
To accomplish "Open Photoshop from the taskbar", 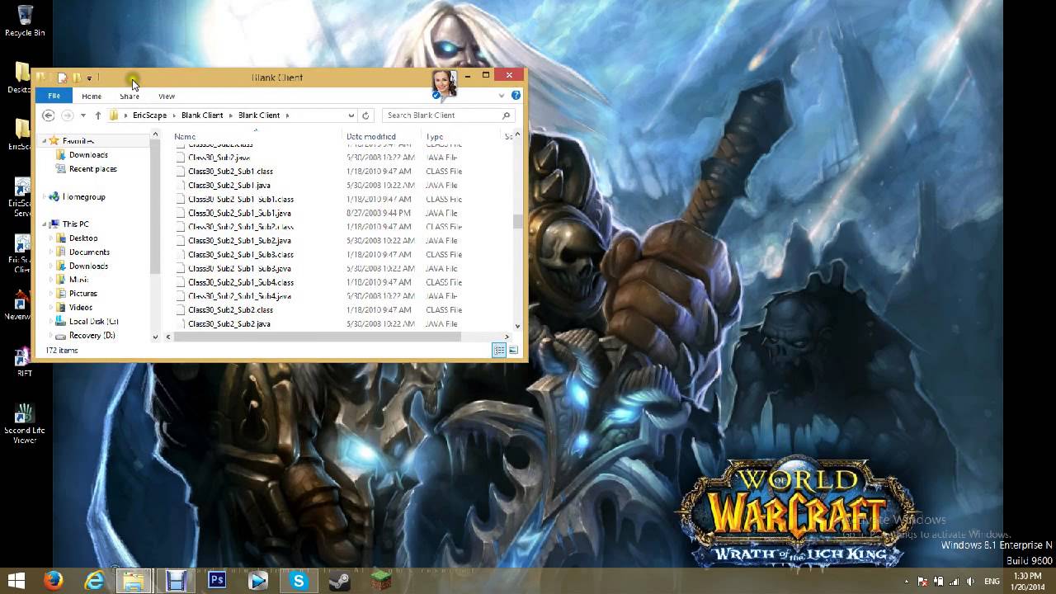I will coord(217,581).
